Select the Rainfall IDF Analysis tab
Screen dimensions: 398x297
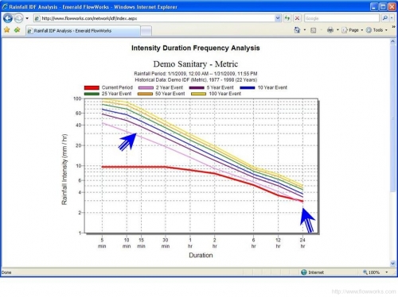(x=83, y=31)
